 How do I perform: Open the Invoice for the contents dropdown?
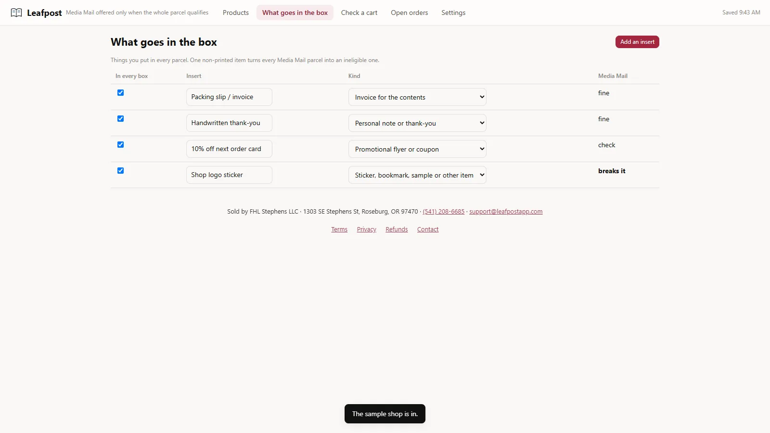(x=417, y=97)
